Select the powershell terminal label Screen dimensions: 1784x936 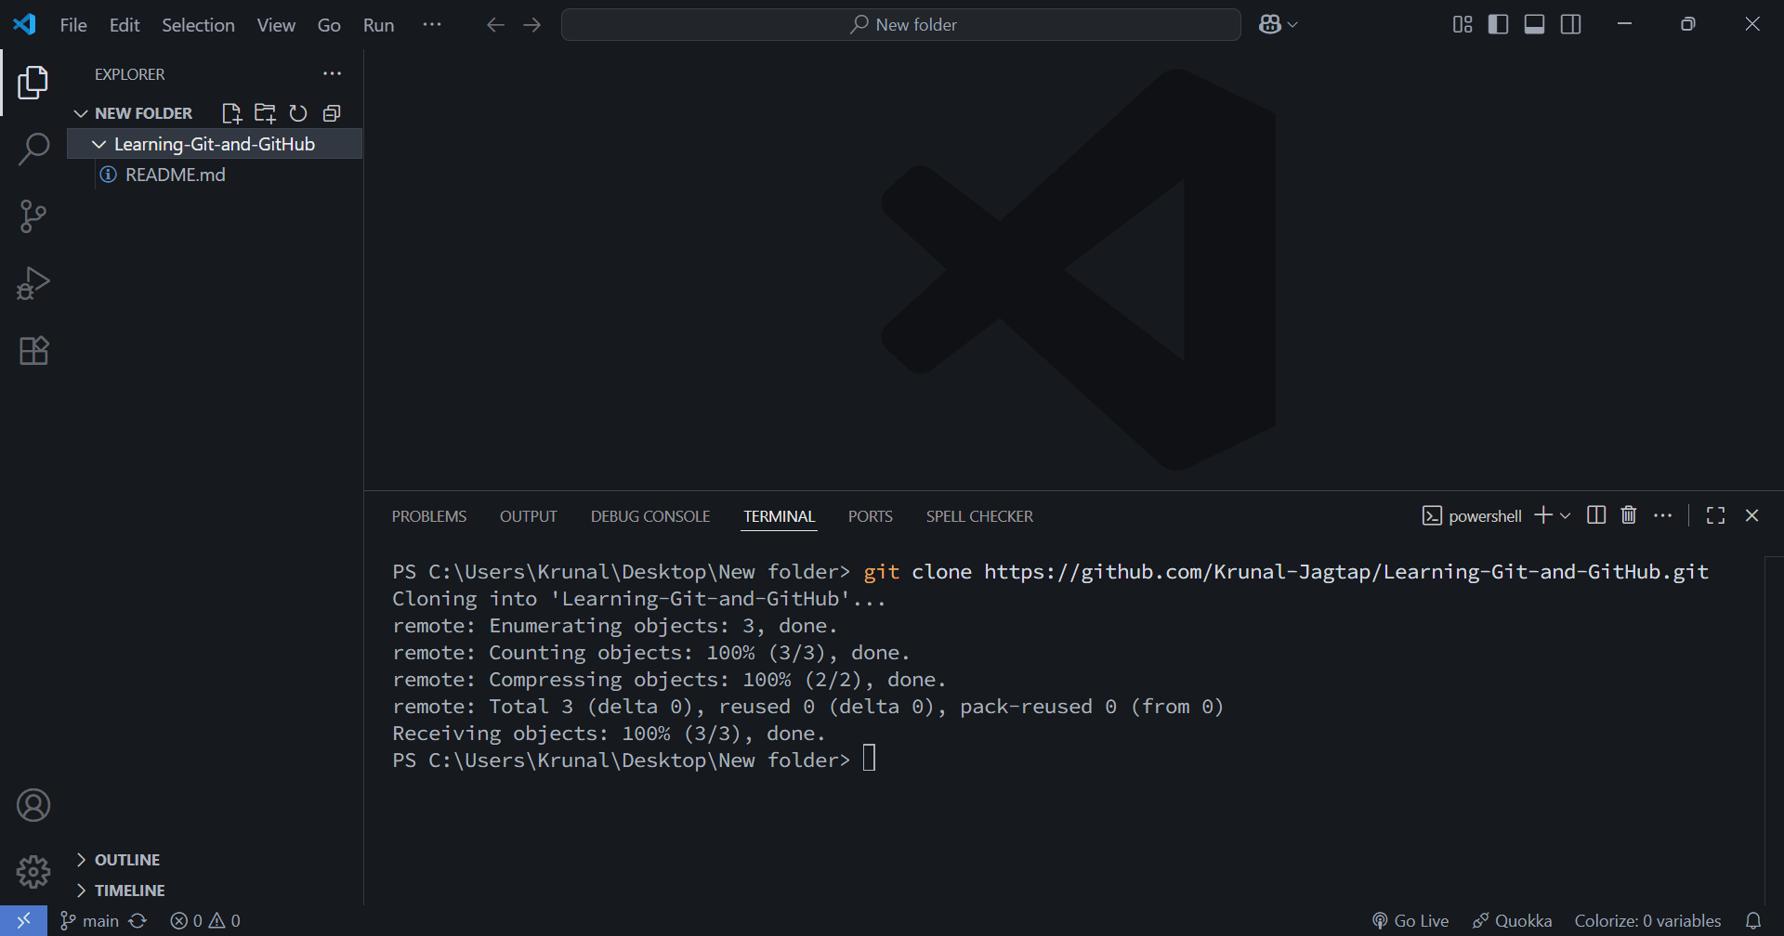(x=1473, y=515)
